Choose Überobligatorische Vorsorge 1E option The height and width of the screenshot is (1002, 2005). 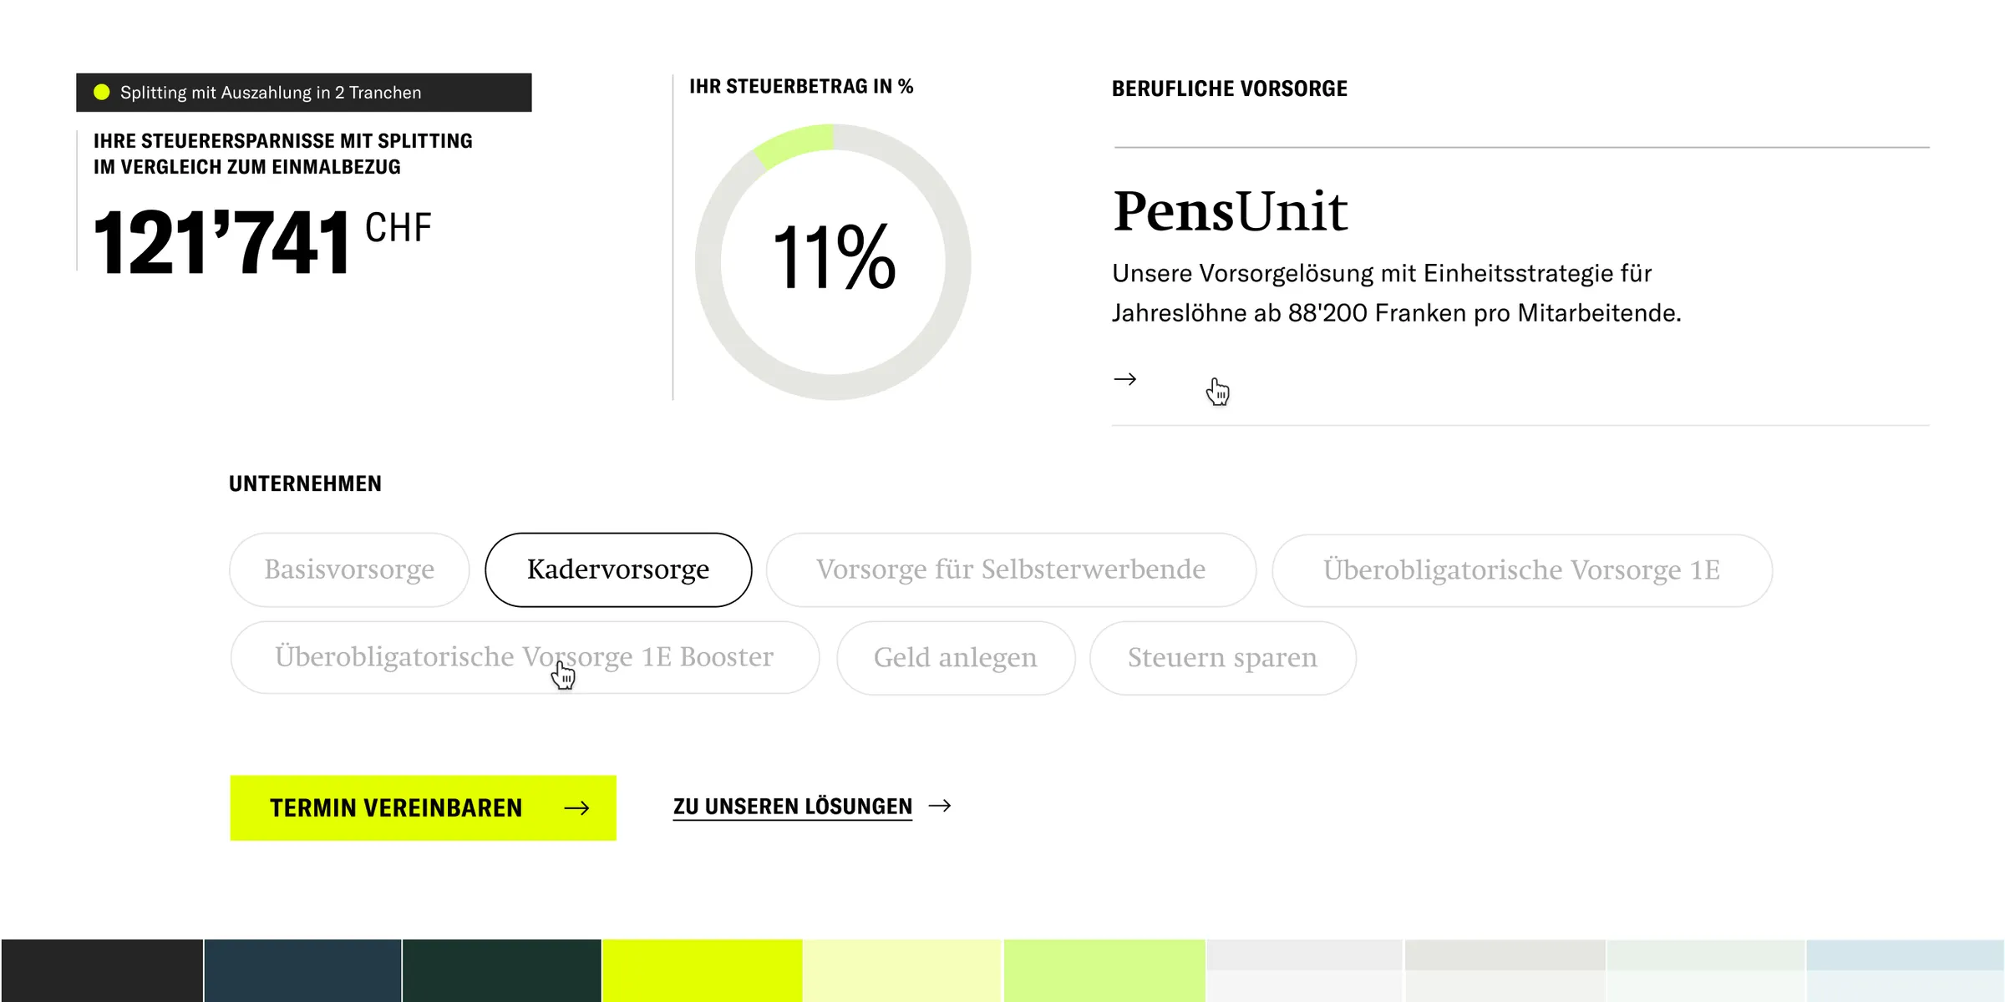click(1521, 570)
